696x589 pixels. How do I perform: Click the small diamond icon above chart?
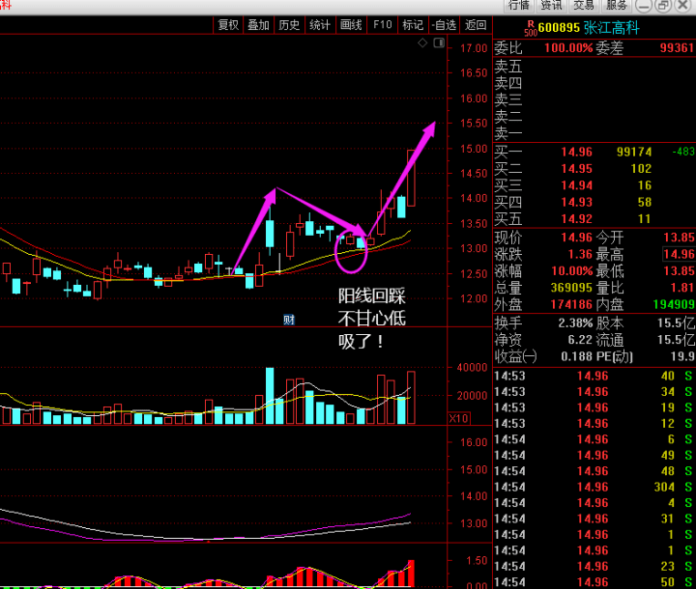point(422,43)
